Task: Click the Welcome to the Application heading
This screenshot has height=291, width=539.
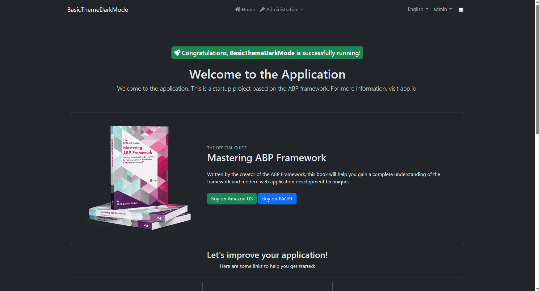Action: [x=267, y=75]
